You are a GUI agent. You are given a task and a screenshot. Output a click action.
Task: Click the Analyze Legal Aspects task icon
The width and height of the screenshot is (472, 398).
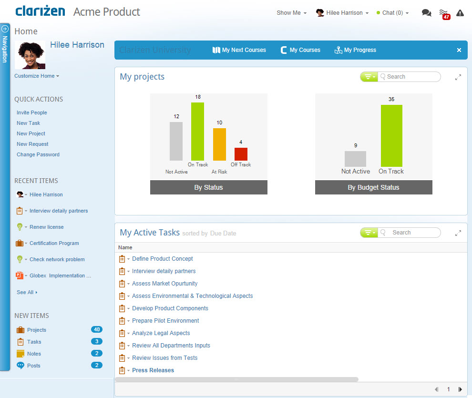(122, 333)
